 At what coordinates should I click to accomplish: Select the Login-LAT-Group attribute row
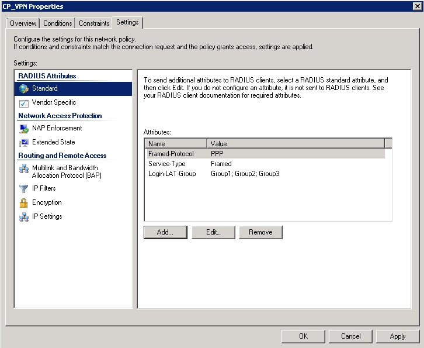pos(266,174)
